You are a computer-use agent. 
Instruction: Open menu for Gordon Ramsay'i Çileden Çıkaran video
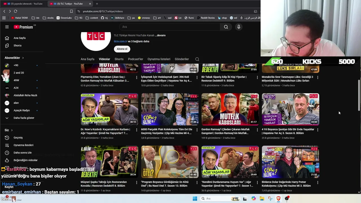pos(257,130)
